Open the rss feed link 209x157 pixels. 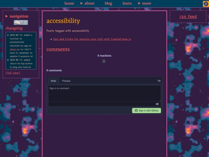pyautogui.click(x=188, y=17)
